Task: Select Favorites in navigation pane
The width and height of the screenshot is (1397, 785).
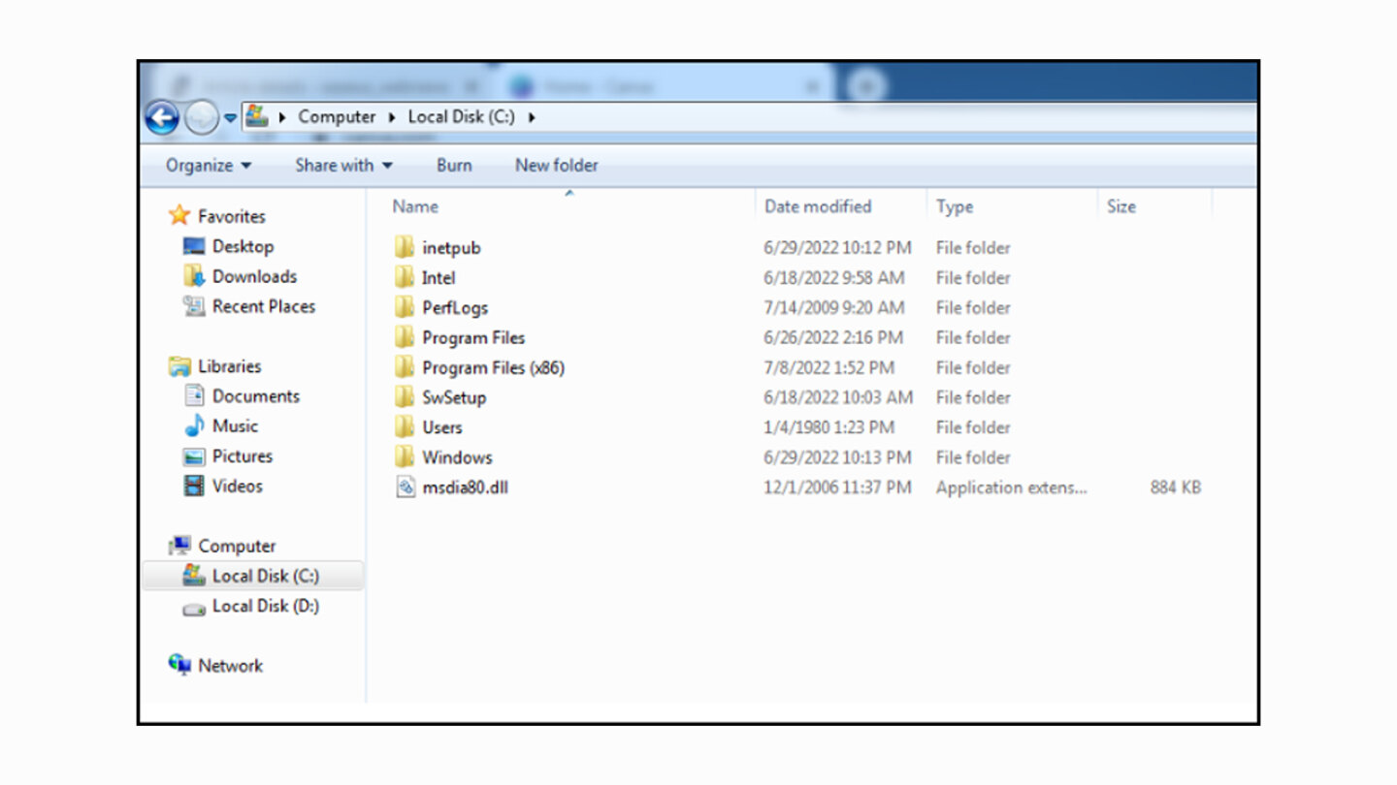Action: [x=232, y=216]
